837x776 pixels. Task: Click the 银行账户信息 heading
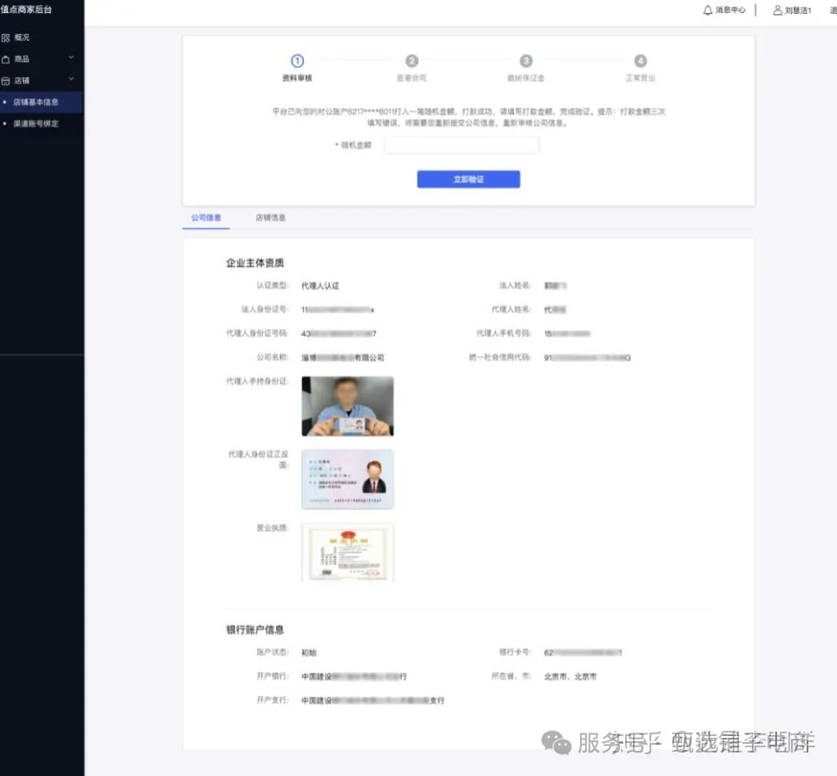(254, 630)
